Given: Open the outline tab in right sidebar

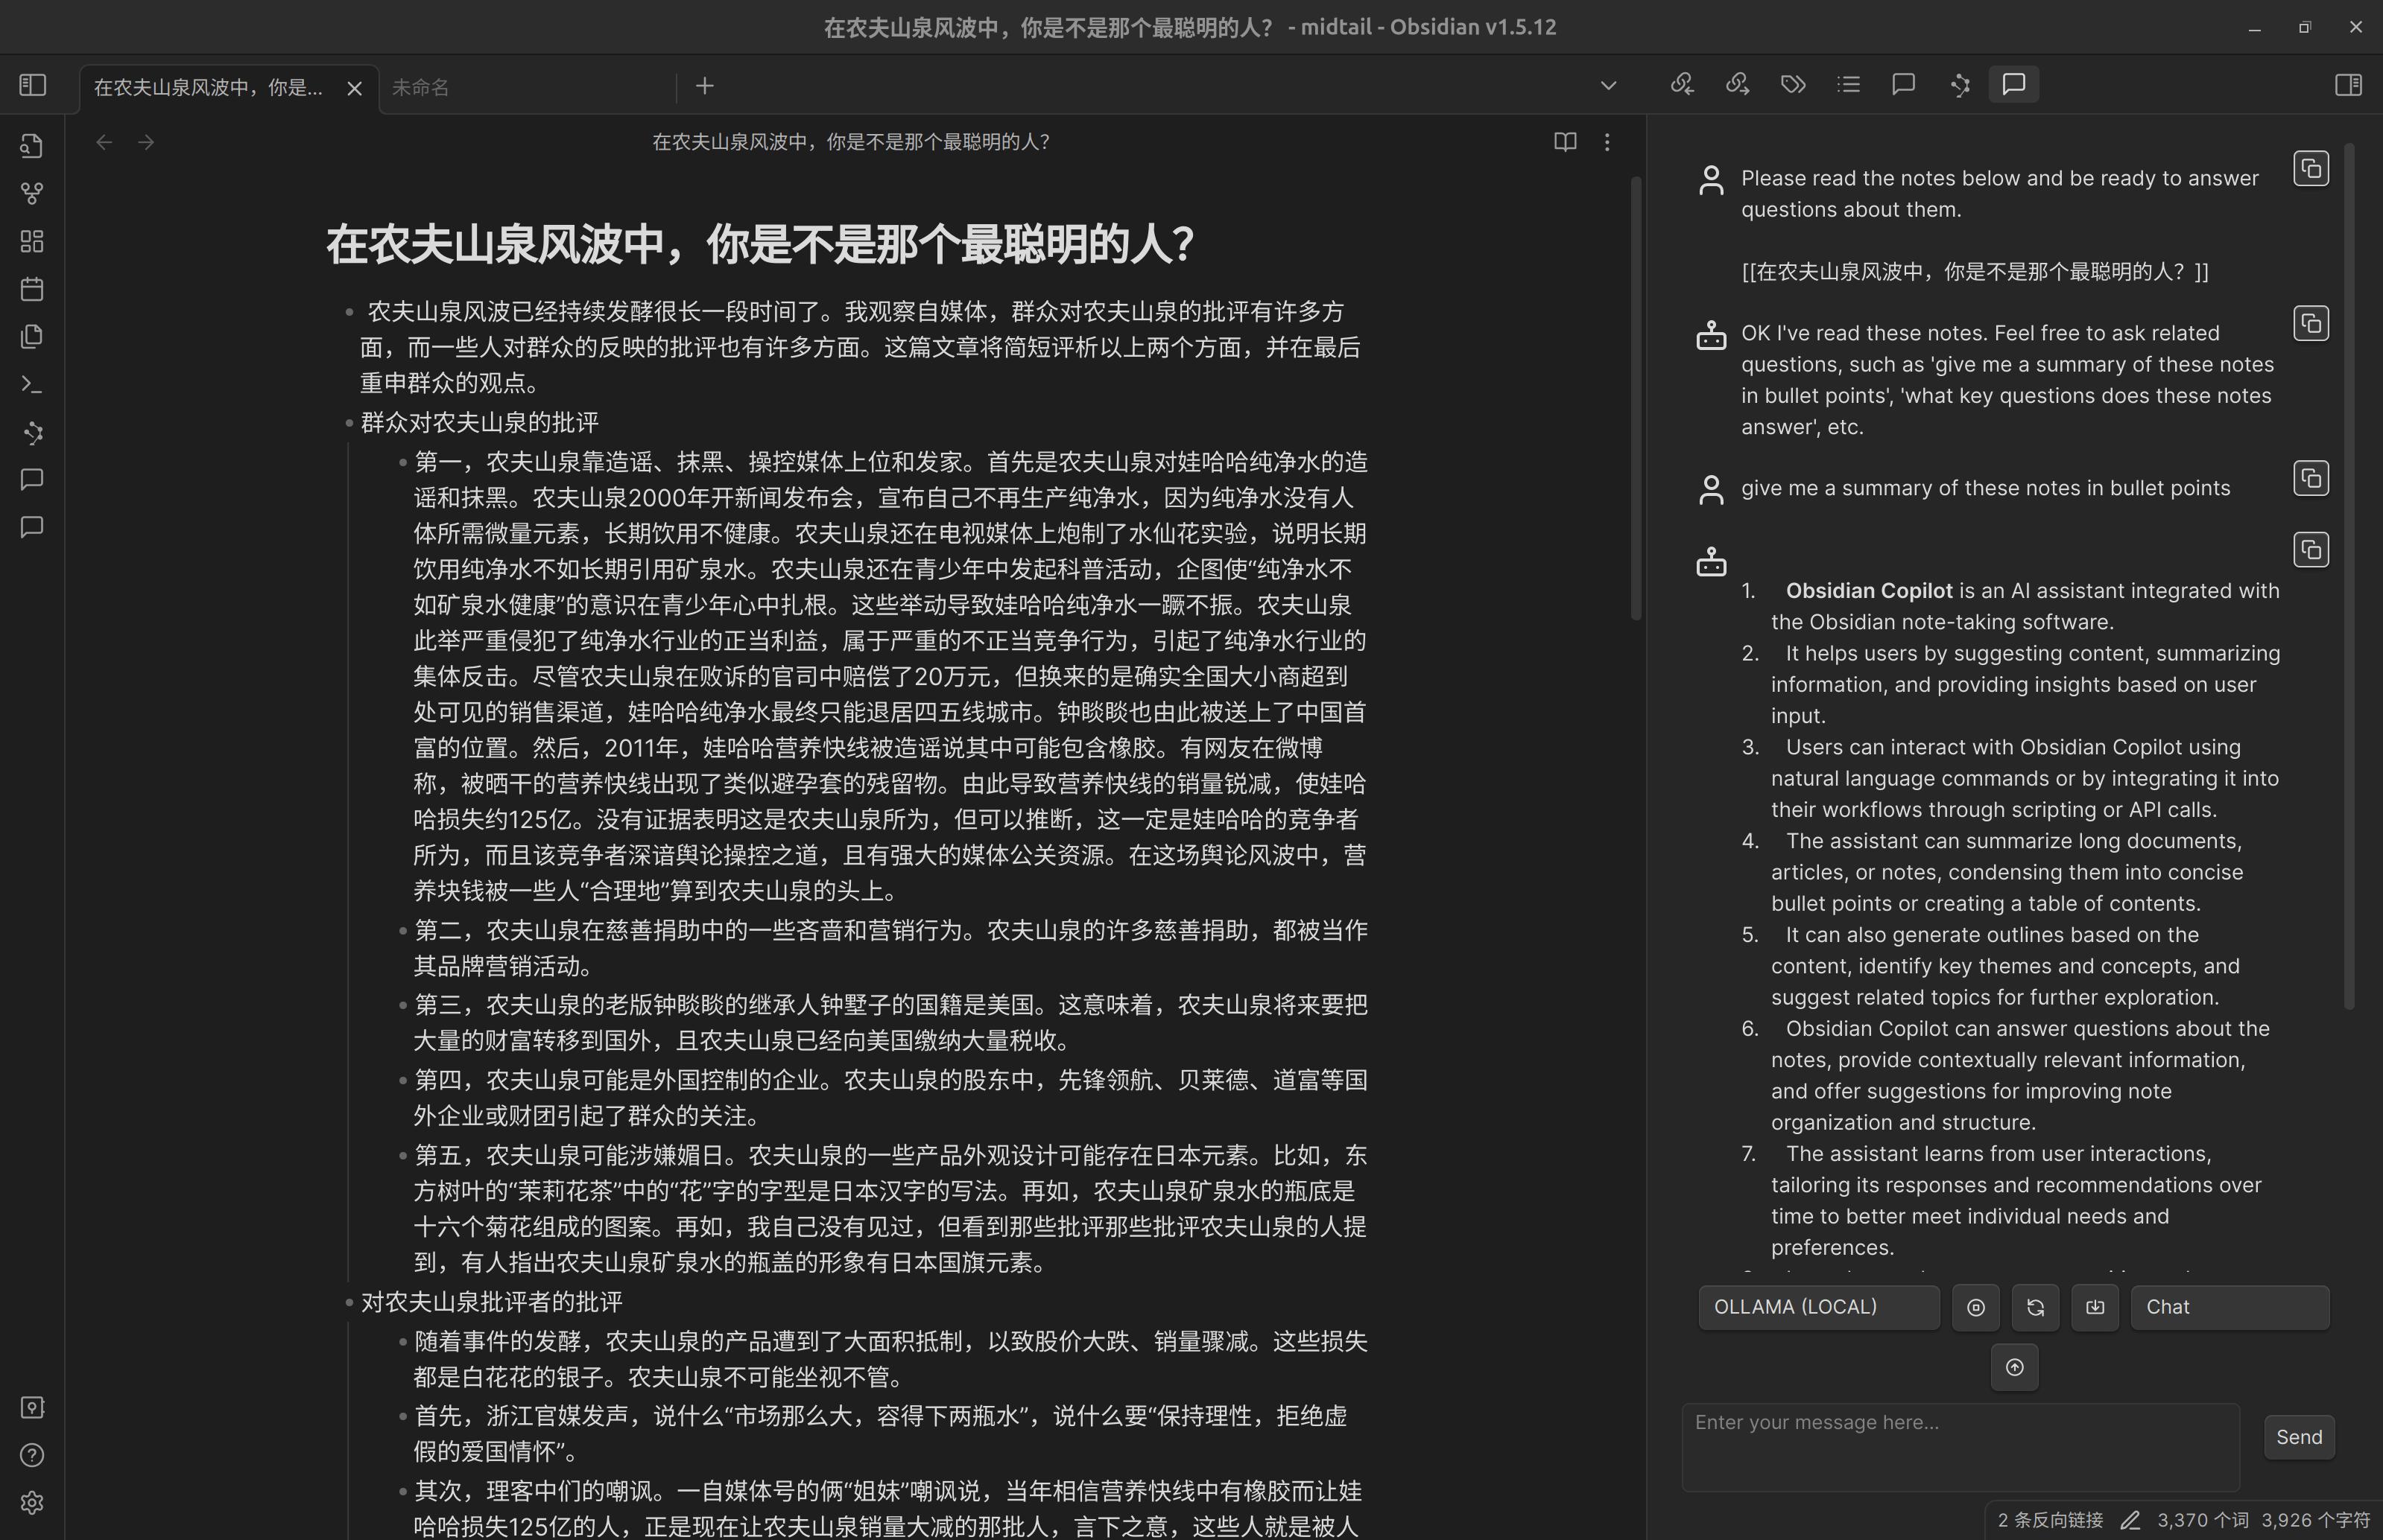Looking at the screenshot, I should point(1849,85).
